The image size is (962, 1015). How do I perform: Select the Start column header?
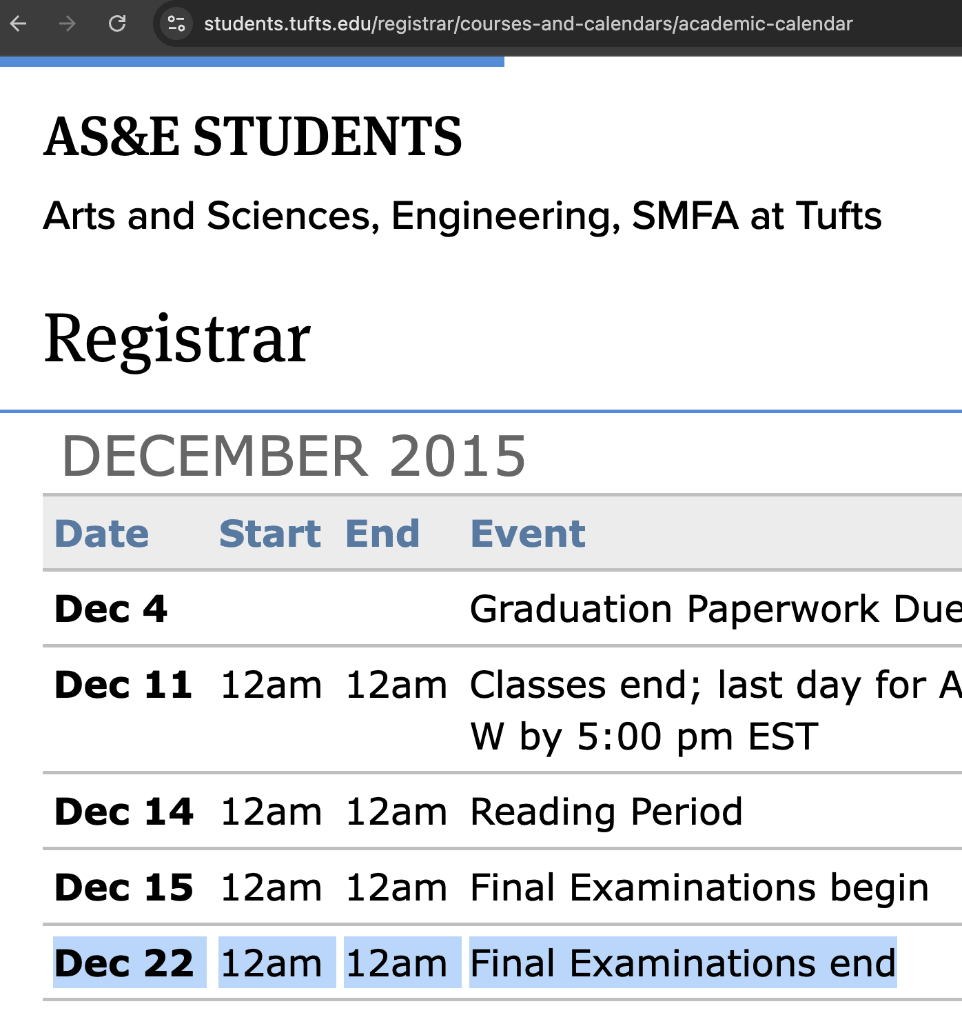[x=270, y=533]
